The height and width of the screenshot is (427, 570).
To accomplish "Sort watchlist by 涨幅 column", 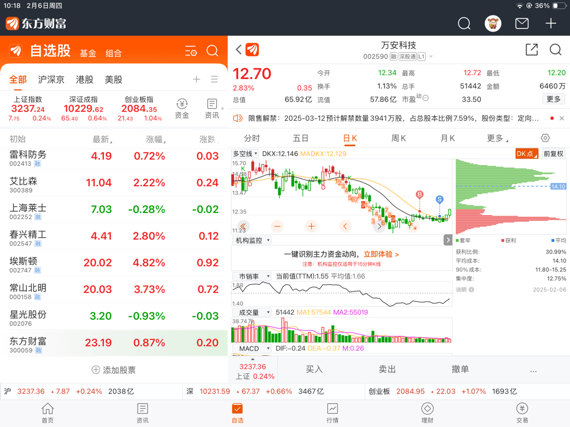I will pyautogui.click(x=156, y=139).
